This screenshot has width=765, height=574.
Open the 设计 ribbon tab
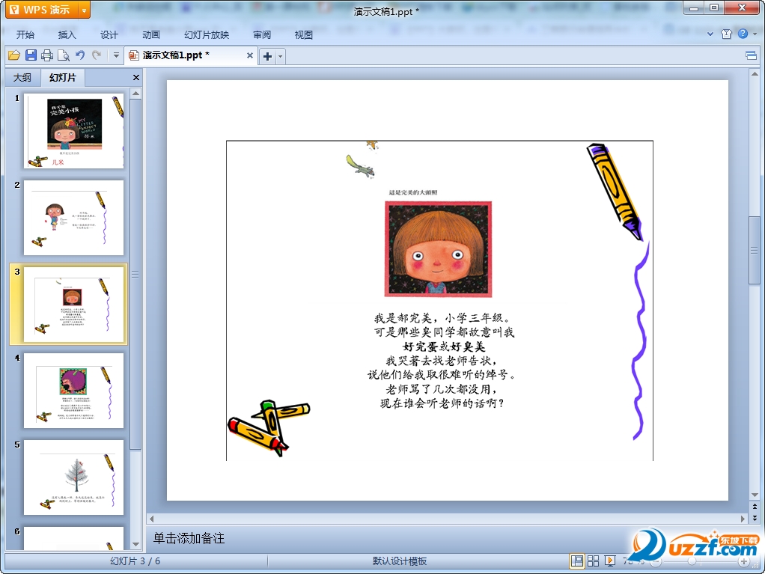[109, 34]
